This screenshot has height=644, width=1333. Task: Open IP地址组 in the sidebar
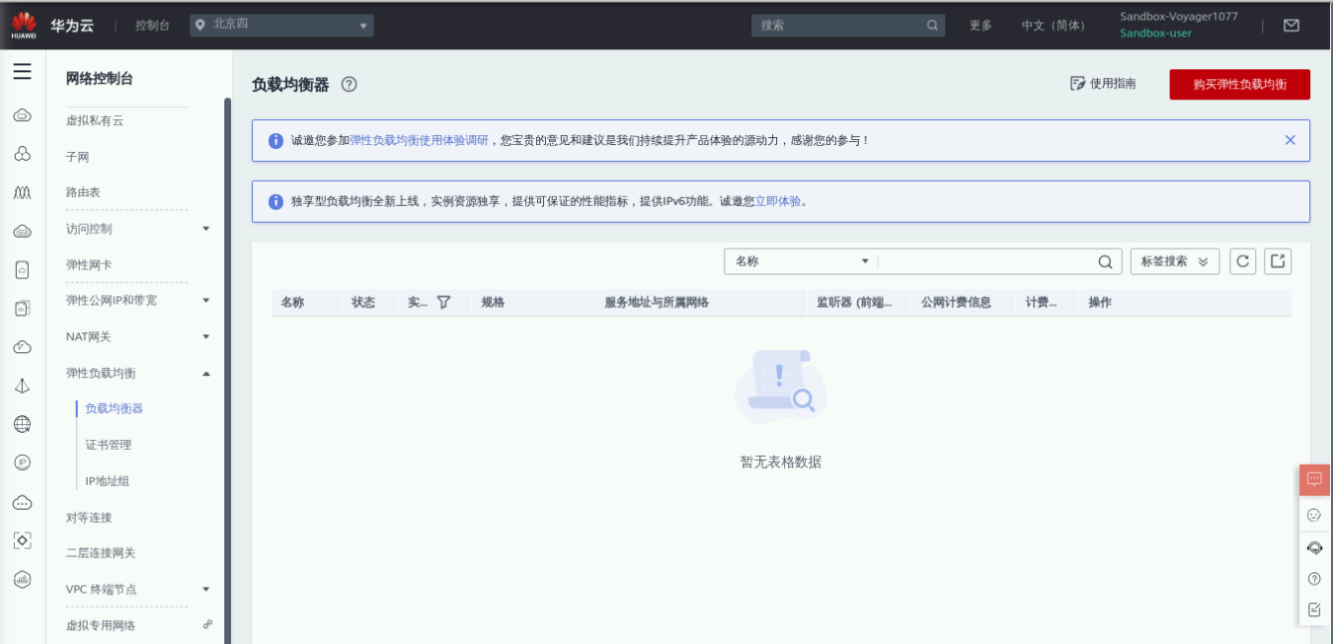pos(107,481)
